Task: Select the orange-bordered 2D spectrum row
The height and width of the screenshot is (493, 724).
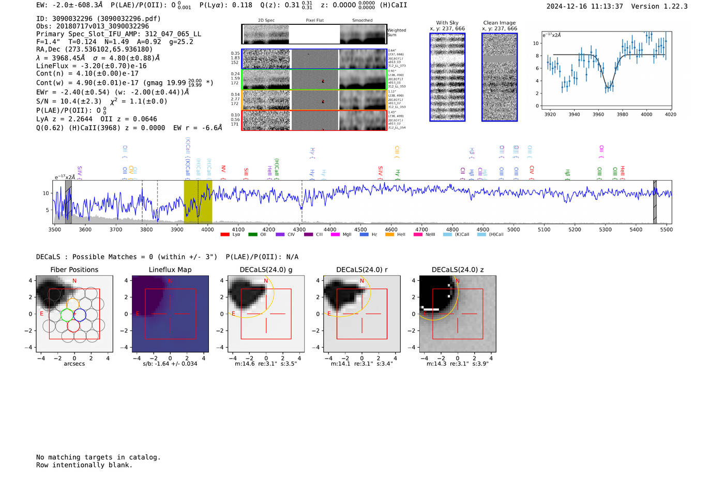Action: click(314, 100)
